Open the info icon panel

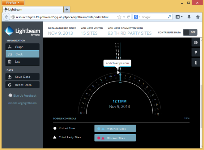(x=196, y=63)
